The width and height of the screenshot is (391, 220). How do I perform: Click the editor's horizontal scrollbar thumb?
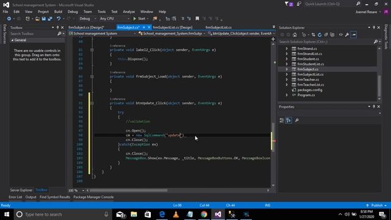[129, 190]
